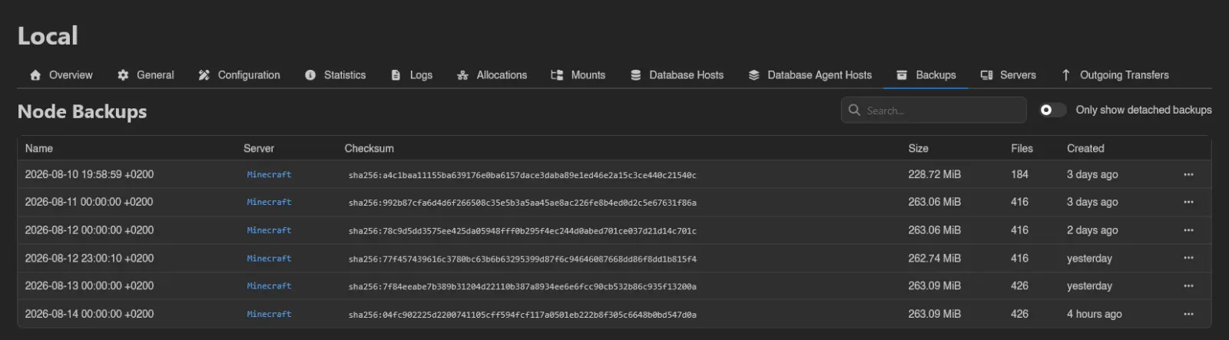Click checksum starting sha256:78c9d5dd3575

pos(522,231)
